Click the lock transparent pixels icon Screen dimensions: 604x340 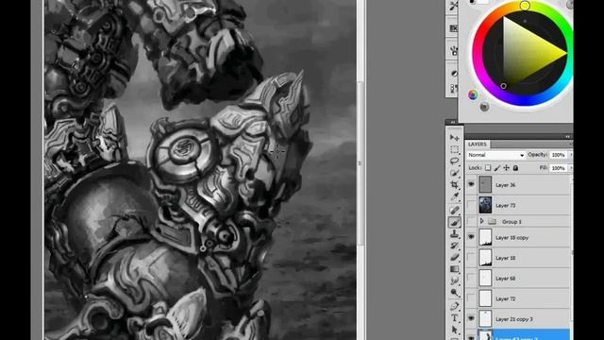click(x=488, y=168)
